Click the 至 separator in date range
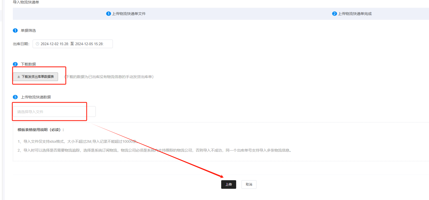The height and width of the screenshot is (200, 429). pyautogui.click(x=72, y=44)
